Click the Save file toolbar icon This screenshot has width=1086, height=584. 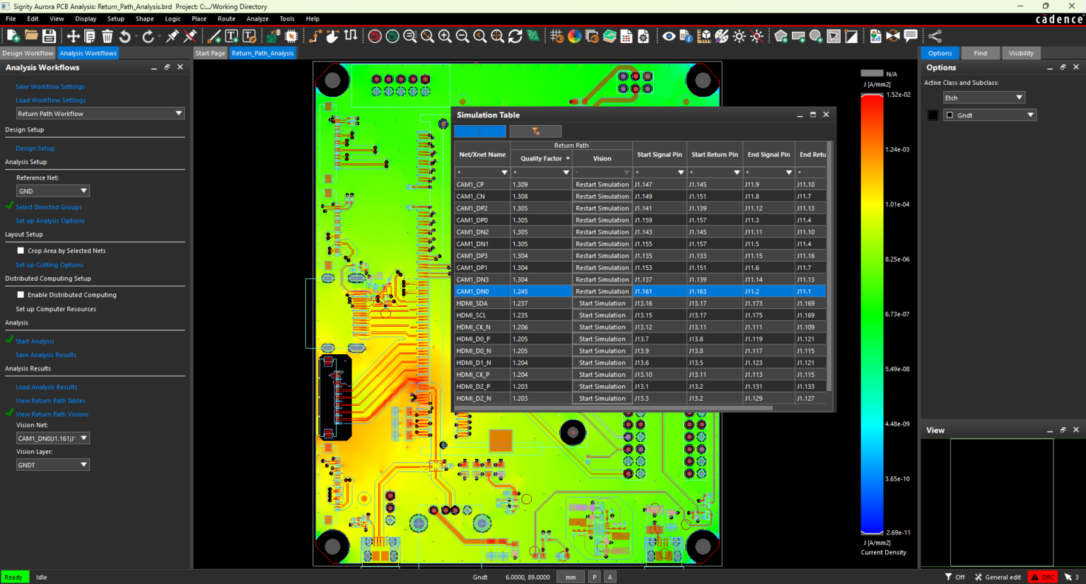click(49, 36)
